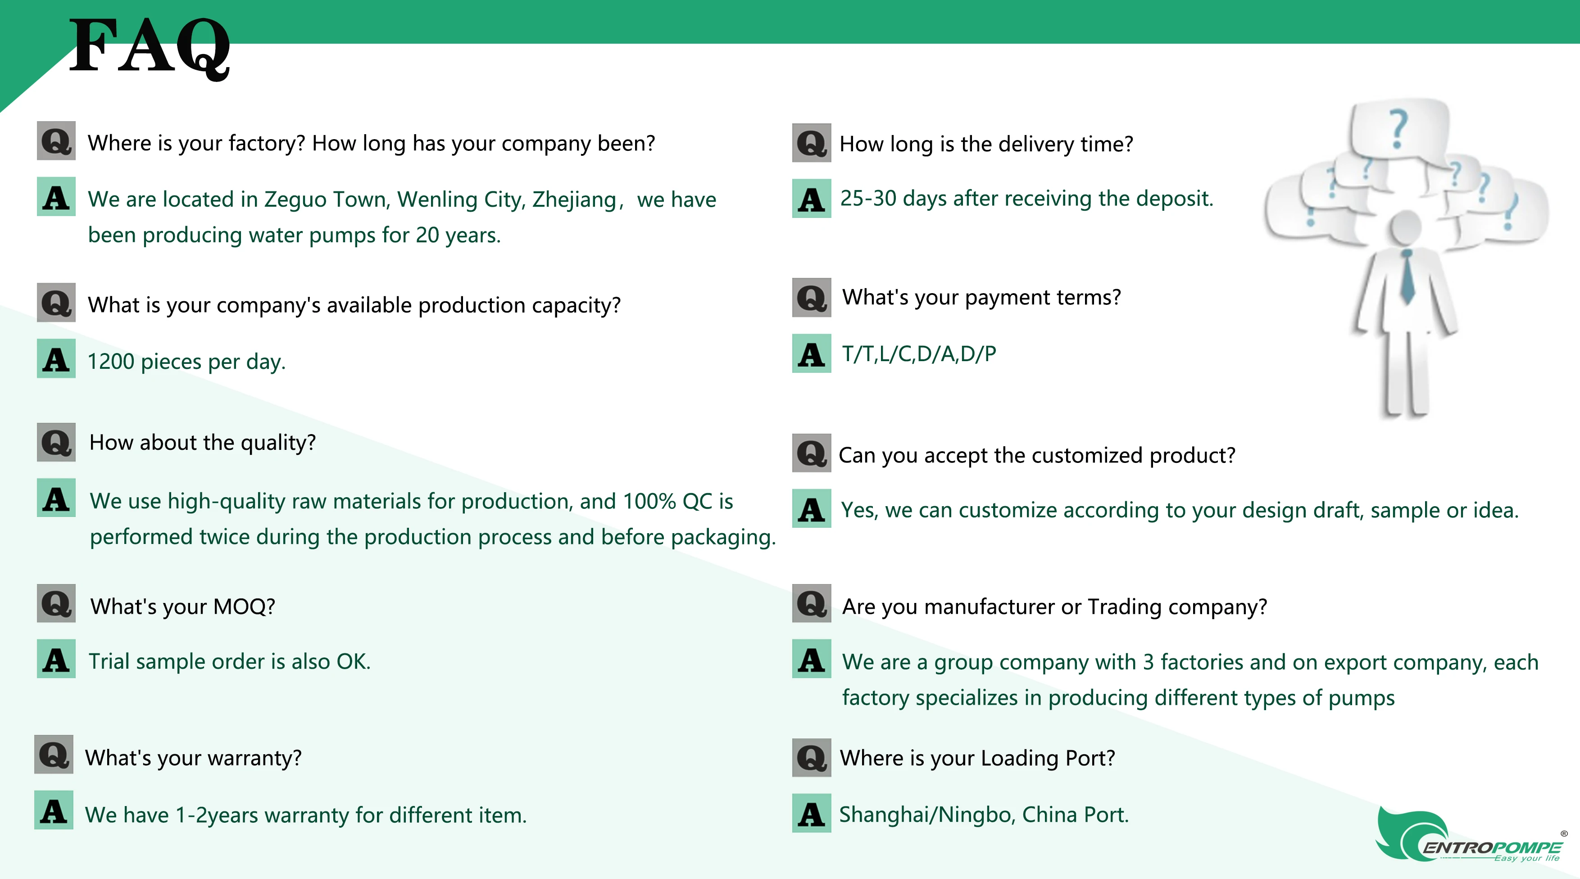This screenshot has height=879, width=1580.
Task: Click the Q icon next to delivery time question
Action: (x=812, y=143)
